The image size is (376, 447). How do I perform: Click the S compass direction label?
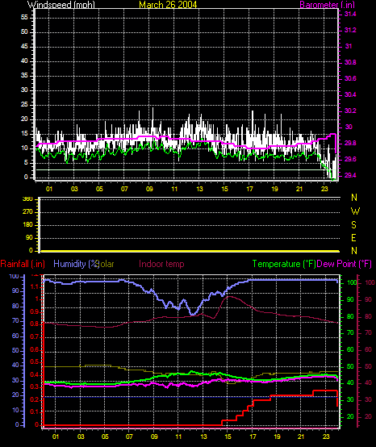point(353,225)
